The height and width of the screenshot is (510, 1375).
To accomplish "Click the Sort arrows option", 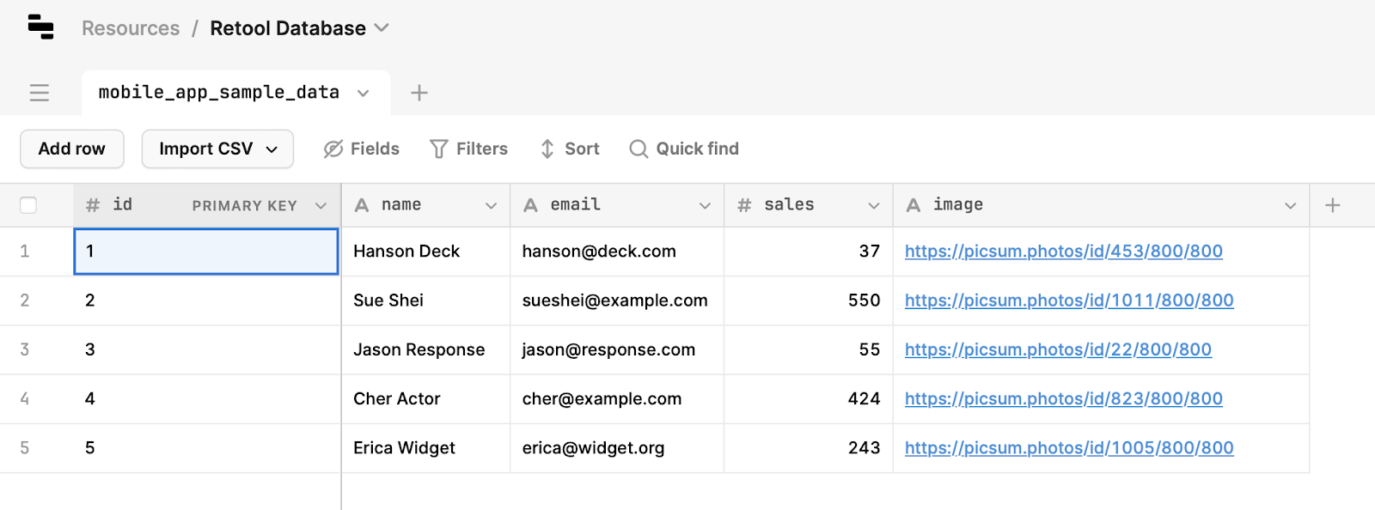I will [x=570, y=149].
